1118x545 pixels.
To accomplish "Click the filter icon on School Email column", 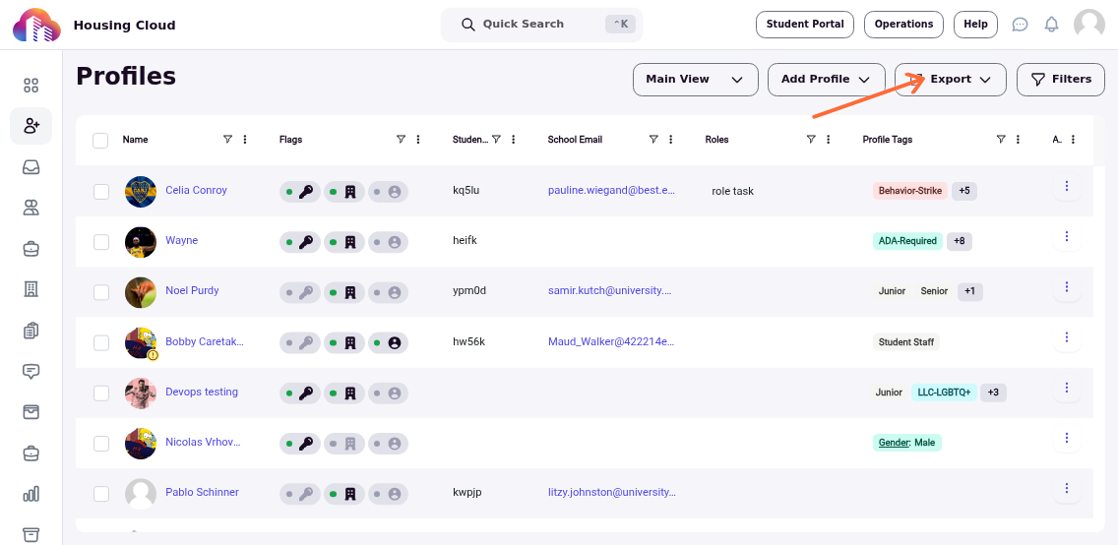I will tap(653, 140).
